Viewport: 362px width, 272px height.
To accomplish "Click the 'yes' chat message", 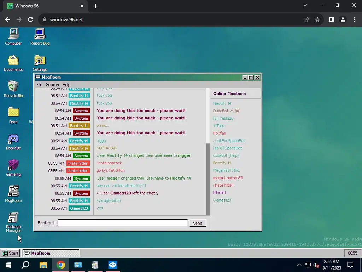I will [x=100, y=208].
